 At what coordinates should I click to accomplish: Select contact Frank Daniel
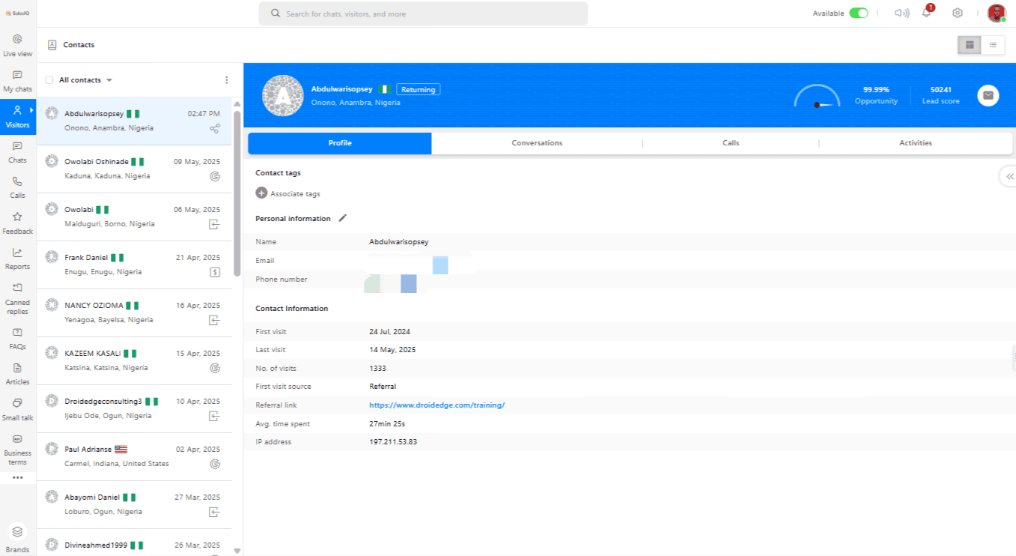click(135, 265)
